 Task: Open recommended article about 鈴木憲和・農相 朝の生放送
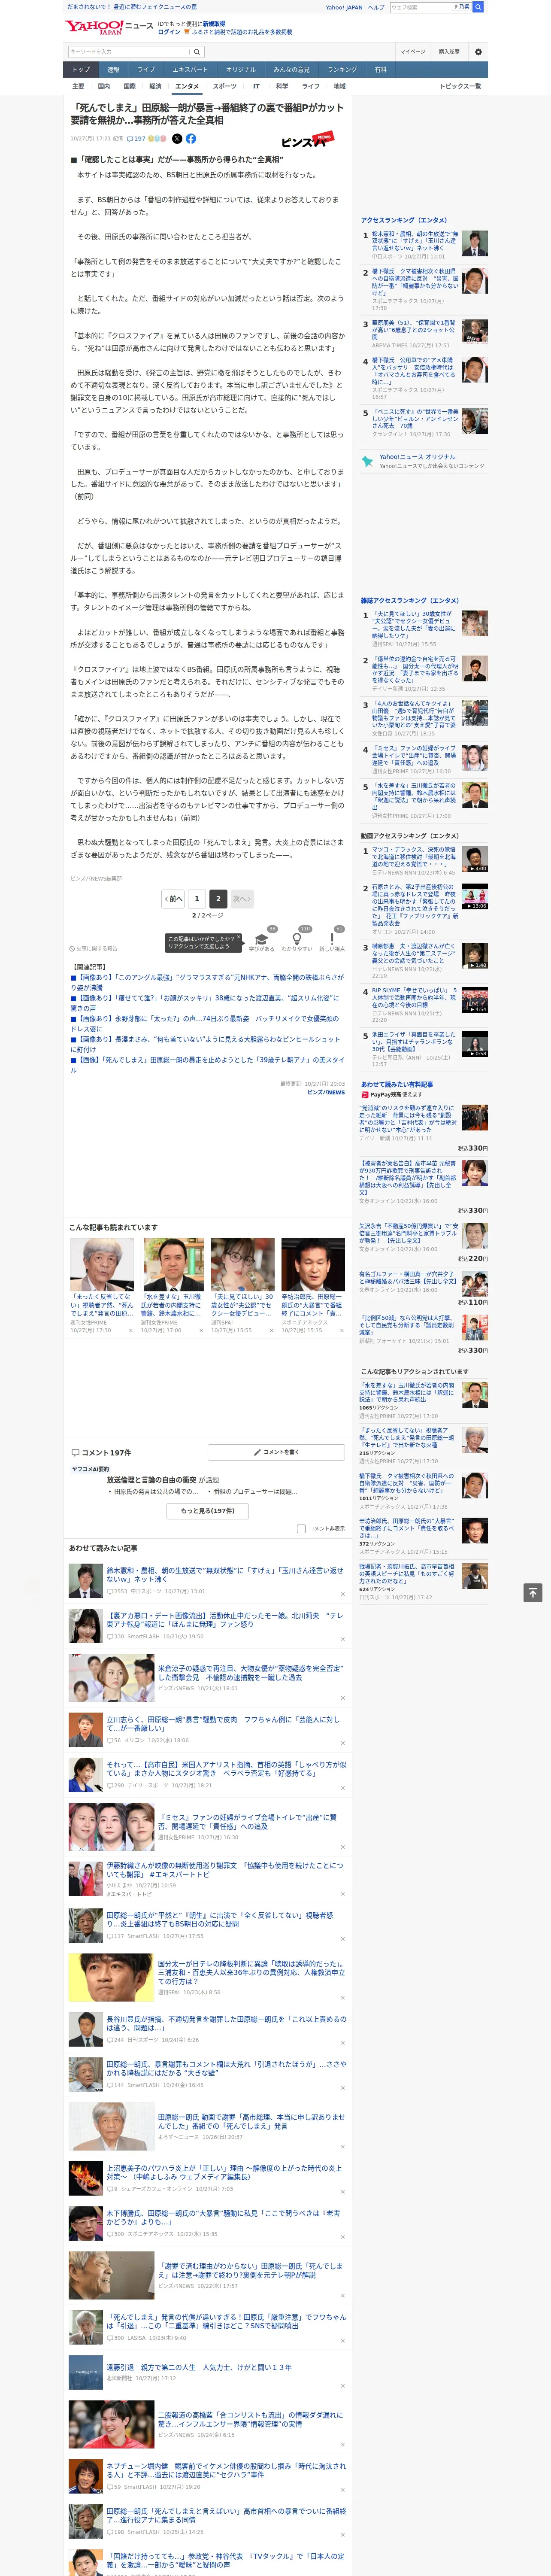point(225,1575)
